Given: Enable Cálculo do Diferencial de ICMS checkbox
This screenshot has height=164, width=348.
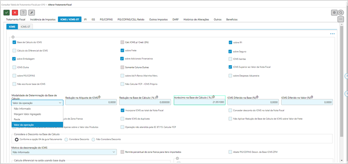Looking at the screenshot, I should (14, 51).
